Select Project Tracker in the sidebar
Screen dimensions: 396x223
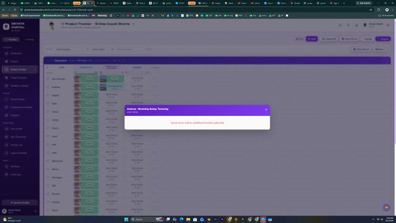coord(20,69)
